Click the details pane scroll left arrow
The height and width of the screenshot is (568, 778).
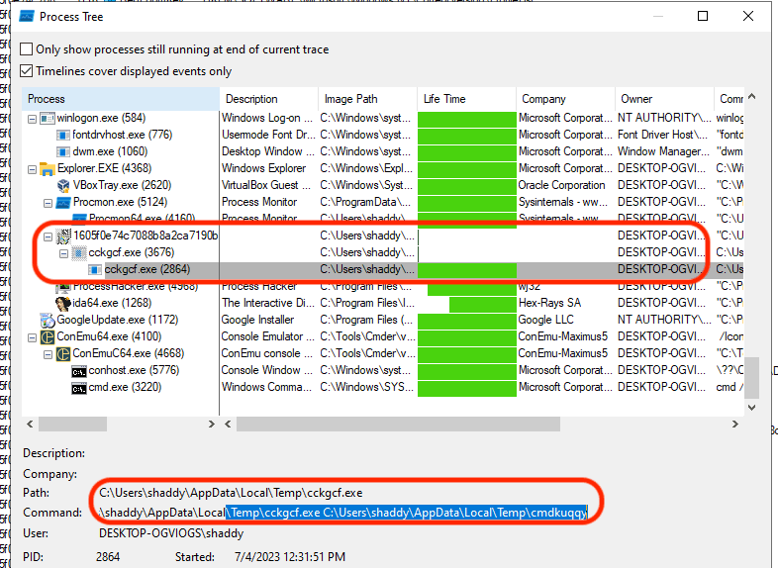pos(228,425)
